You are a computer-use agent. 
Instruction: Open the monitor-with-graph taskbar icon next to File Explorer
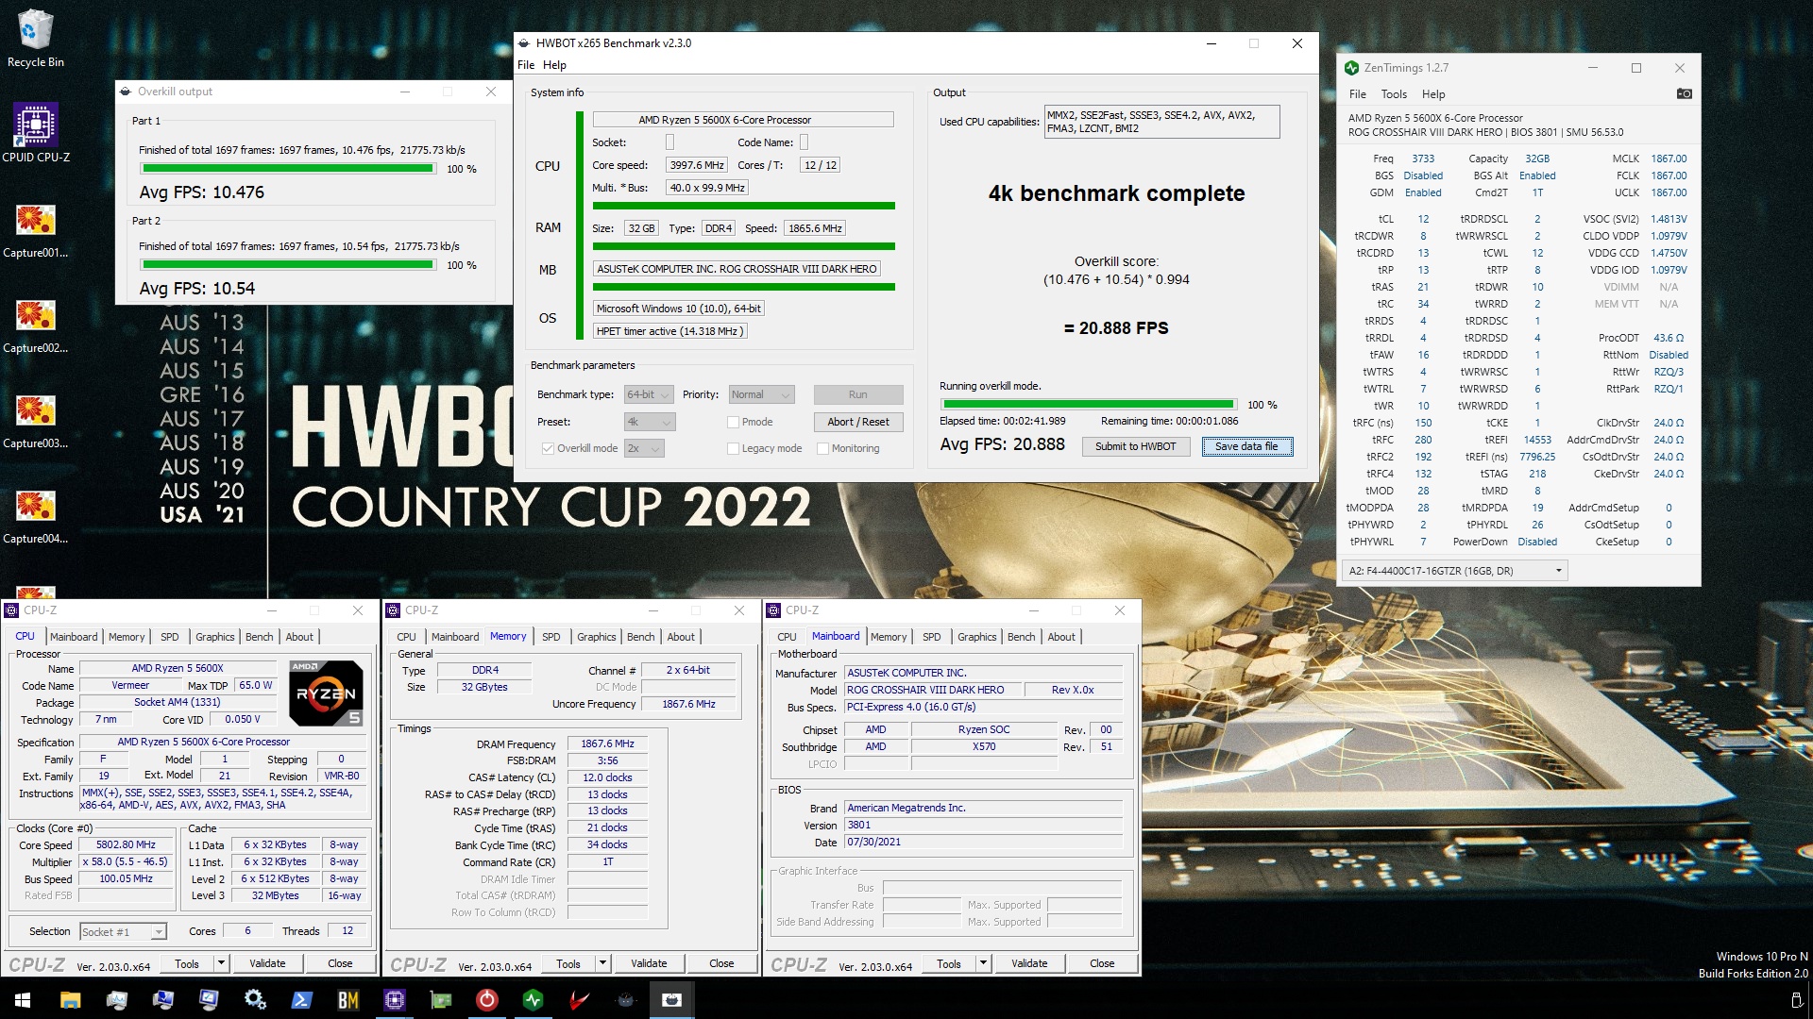click(x=116, y=1000)
